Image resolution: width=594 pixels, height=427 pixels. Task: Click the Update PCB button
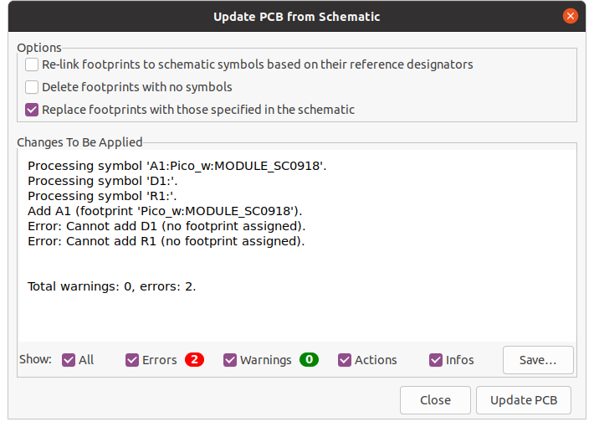point(524,400)
